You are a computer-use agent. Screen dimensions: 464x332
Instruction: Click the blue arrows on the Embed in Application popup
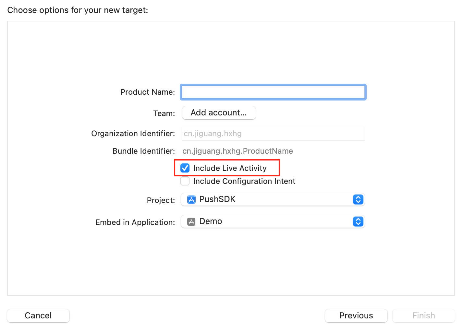(x=358, y=222)
